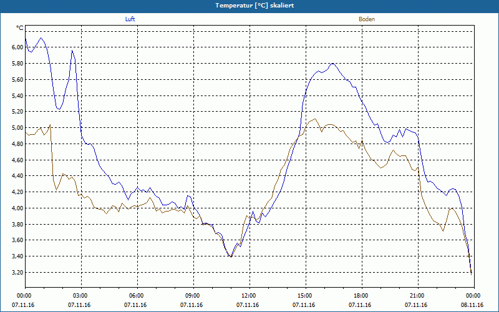Click the 5,20 y-axis value
The height and width of the screenshot is (312, 499).
(x=17, y=112)
